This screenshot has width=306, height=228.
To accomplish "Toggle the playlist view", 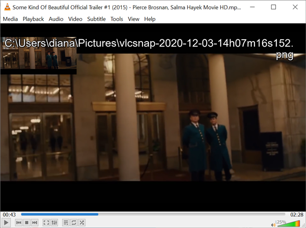I will (x=66, y=222).
